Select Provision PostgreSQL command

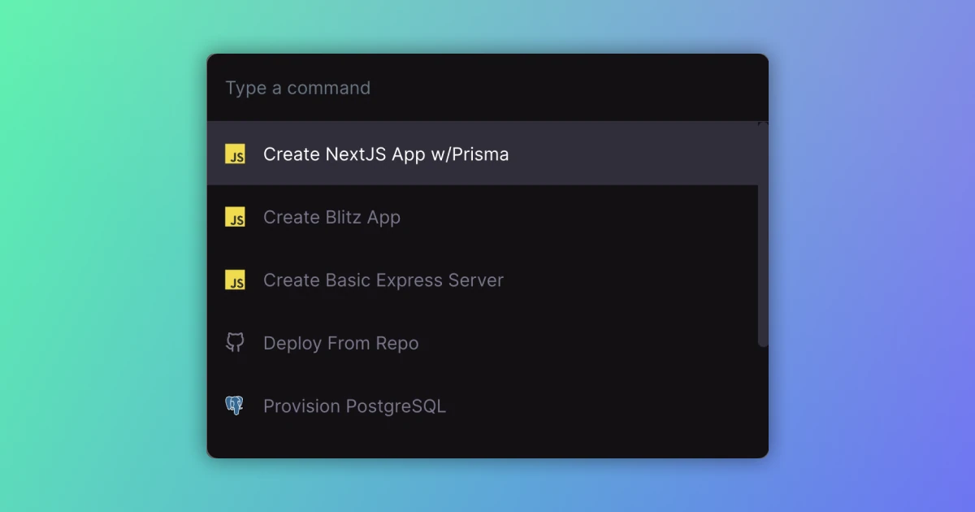tap(483, 406)
